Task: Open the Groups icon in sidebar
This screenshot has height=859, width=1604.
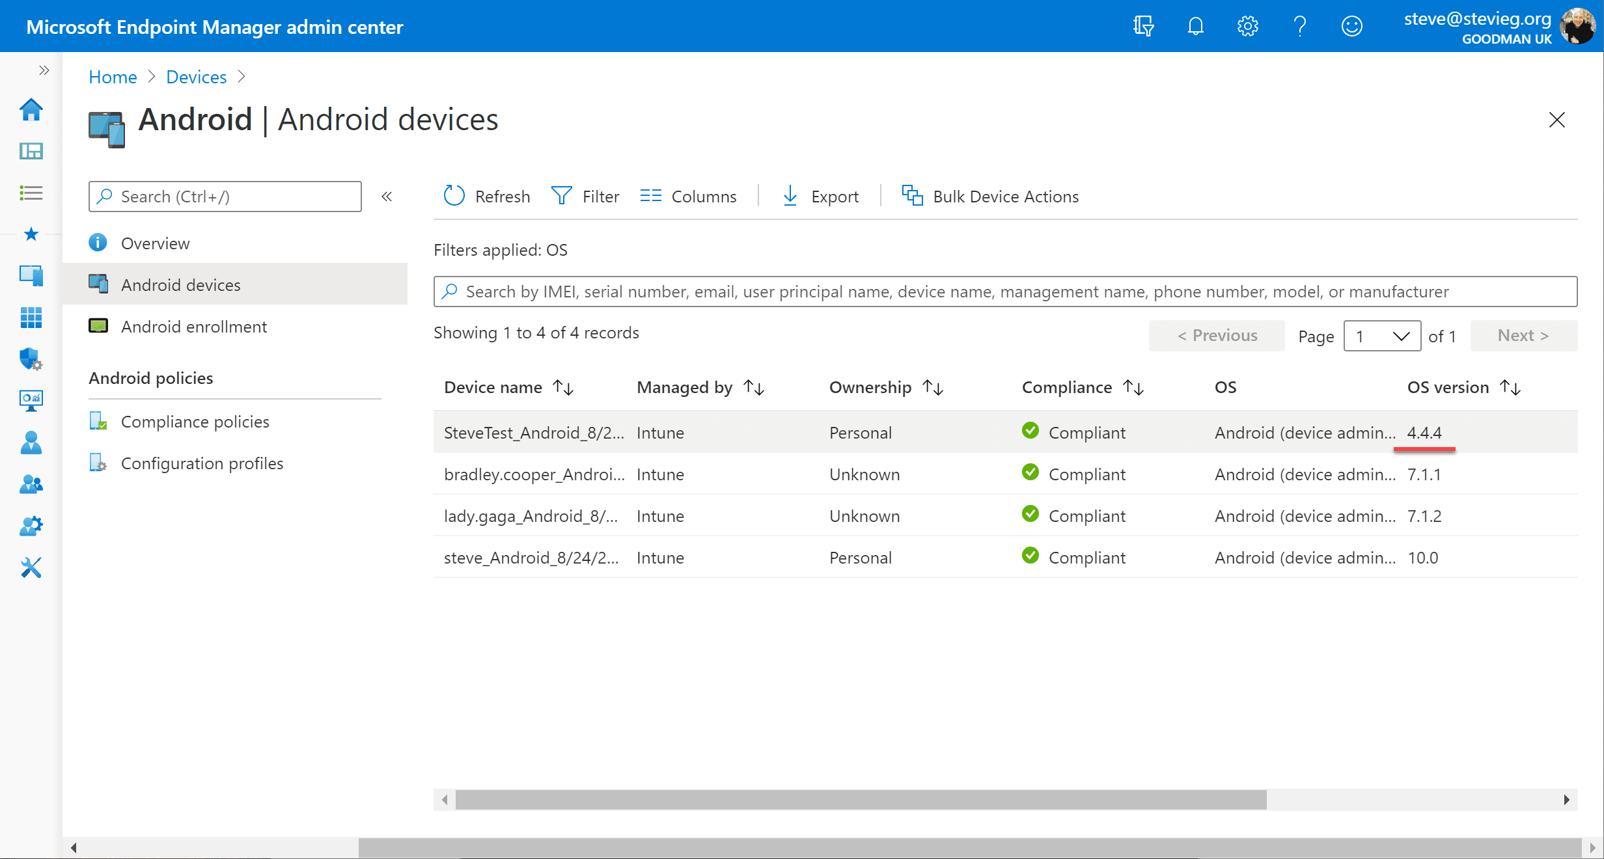Action: click(x=31, y=484)
